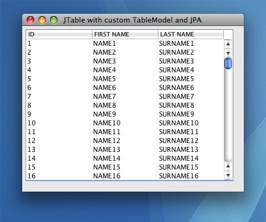Select the cell NAME15

(125, 167)
